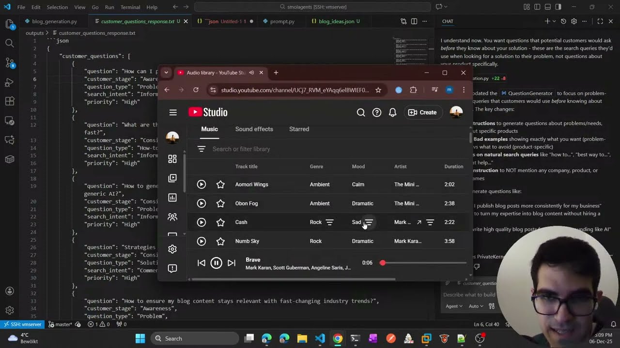Open VS Code Explorer view in activity bar
Image resolution: width=620 pixels, height=348 pixels.
9,24
